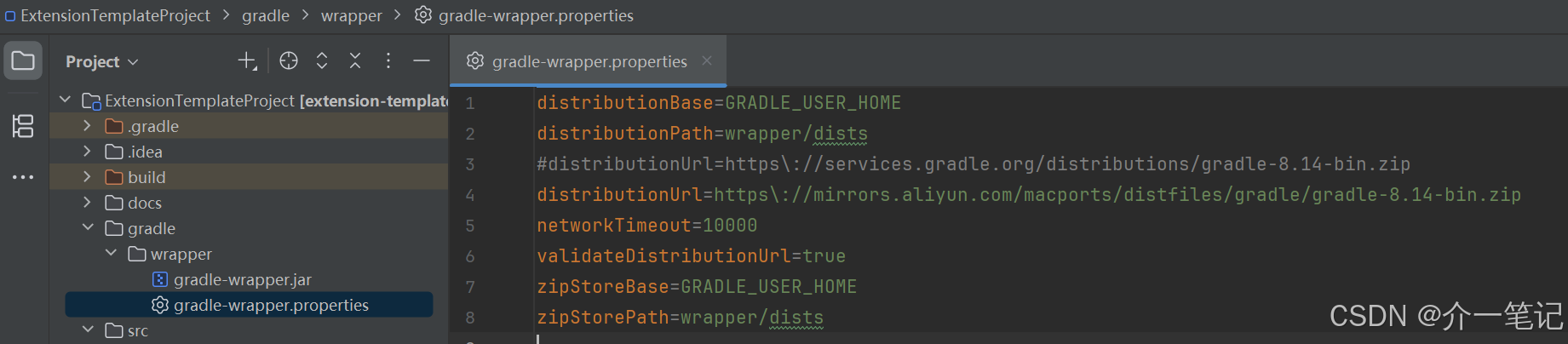Click ExtensionTemplateProject breadcrumb
The width and height of the screenshot is (1568, 344).
pyautogui.click(x=107, y=15)
